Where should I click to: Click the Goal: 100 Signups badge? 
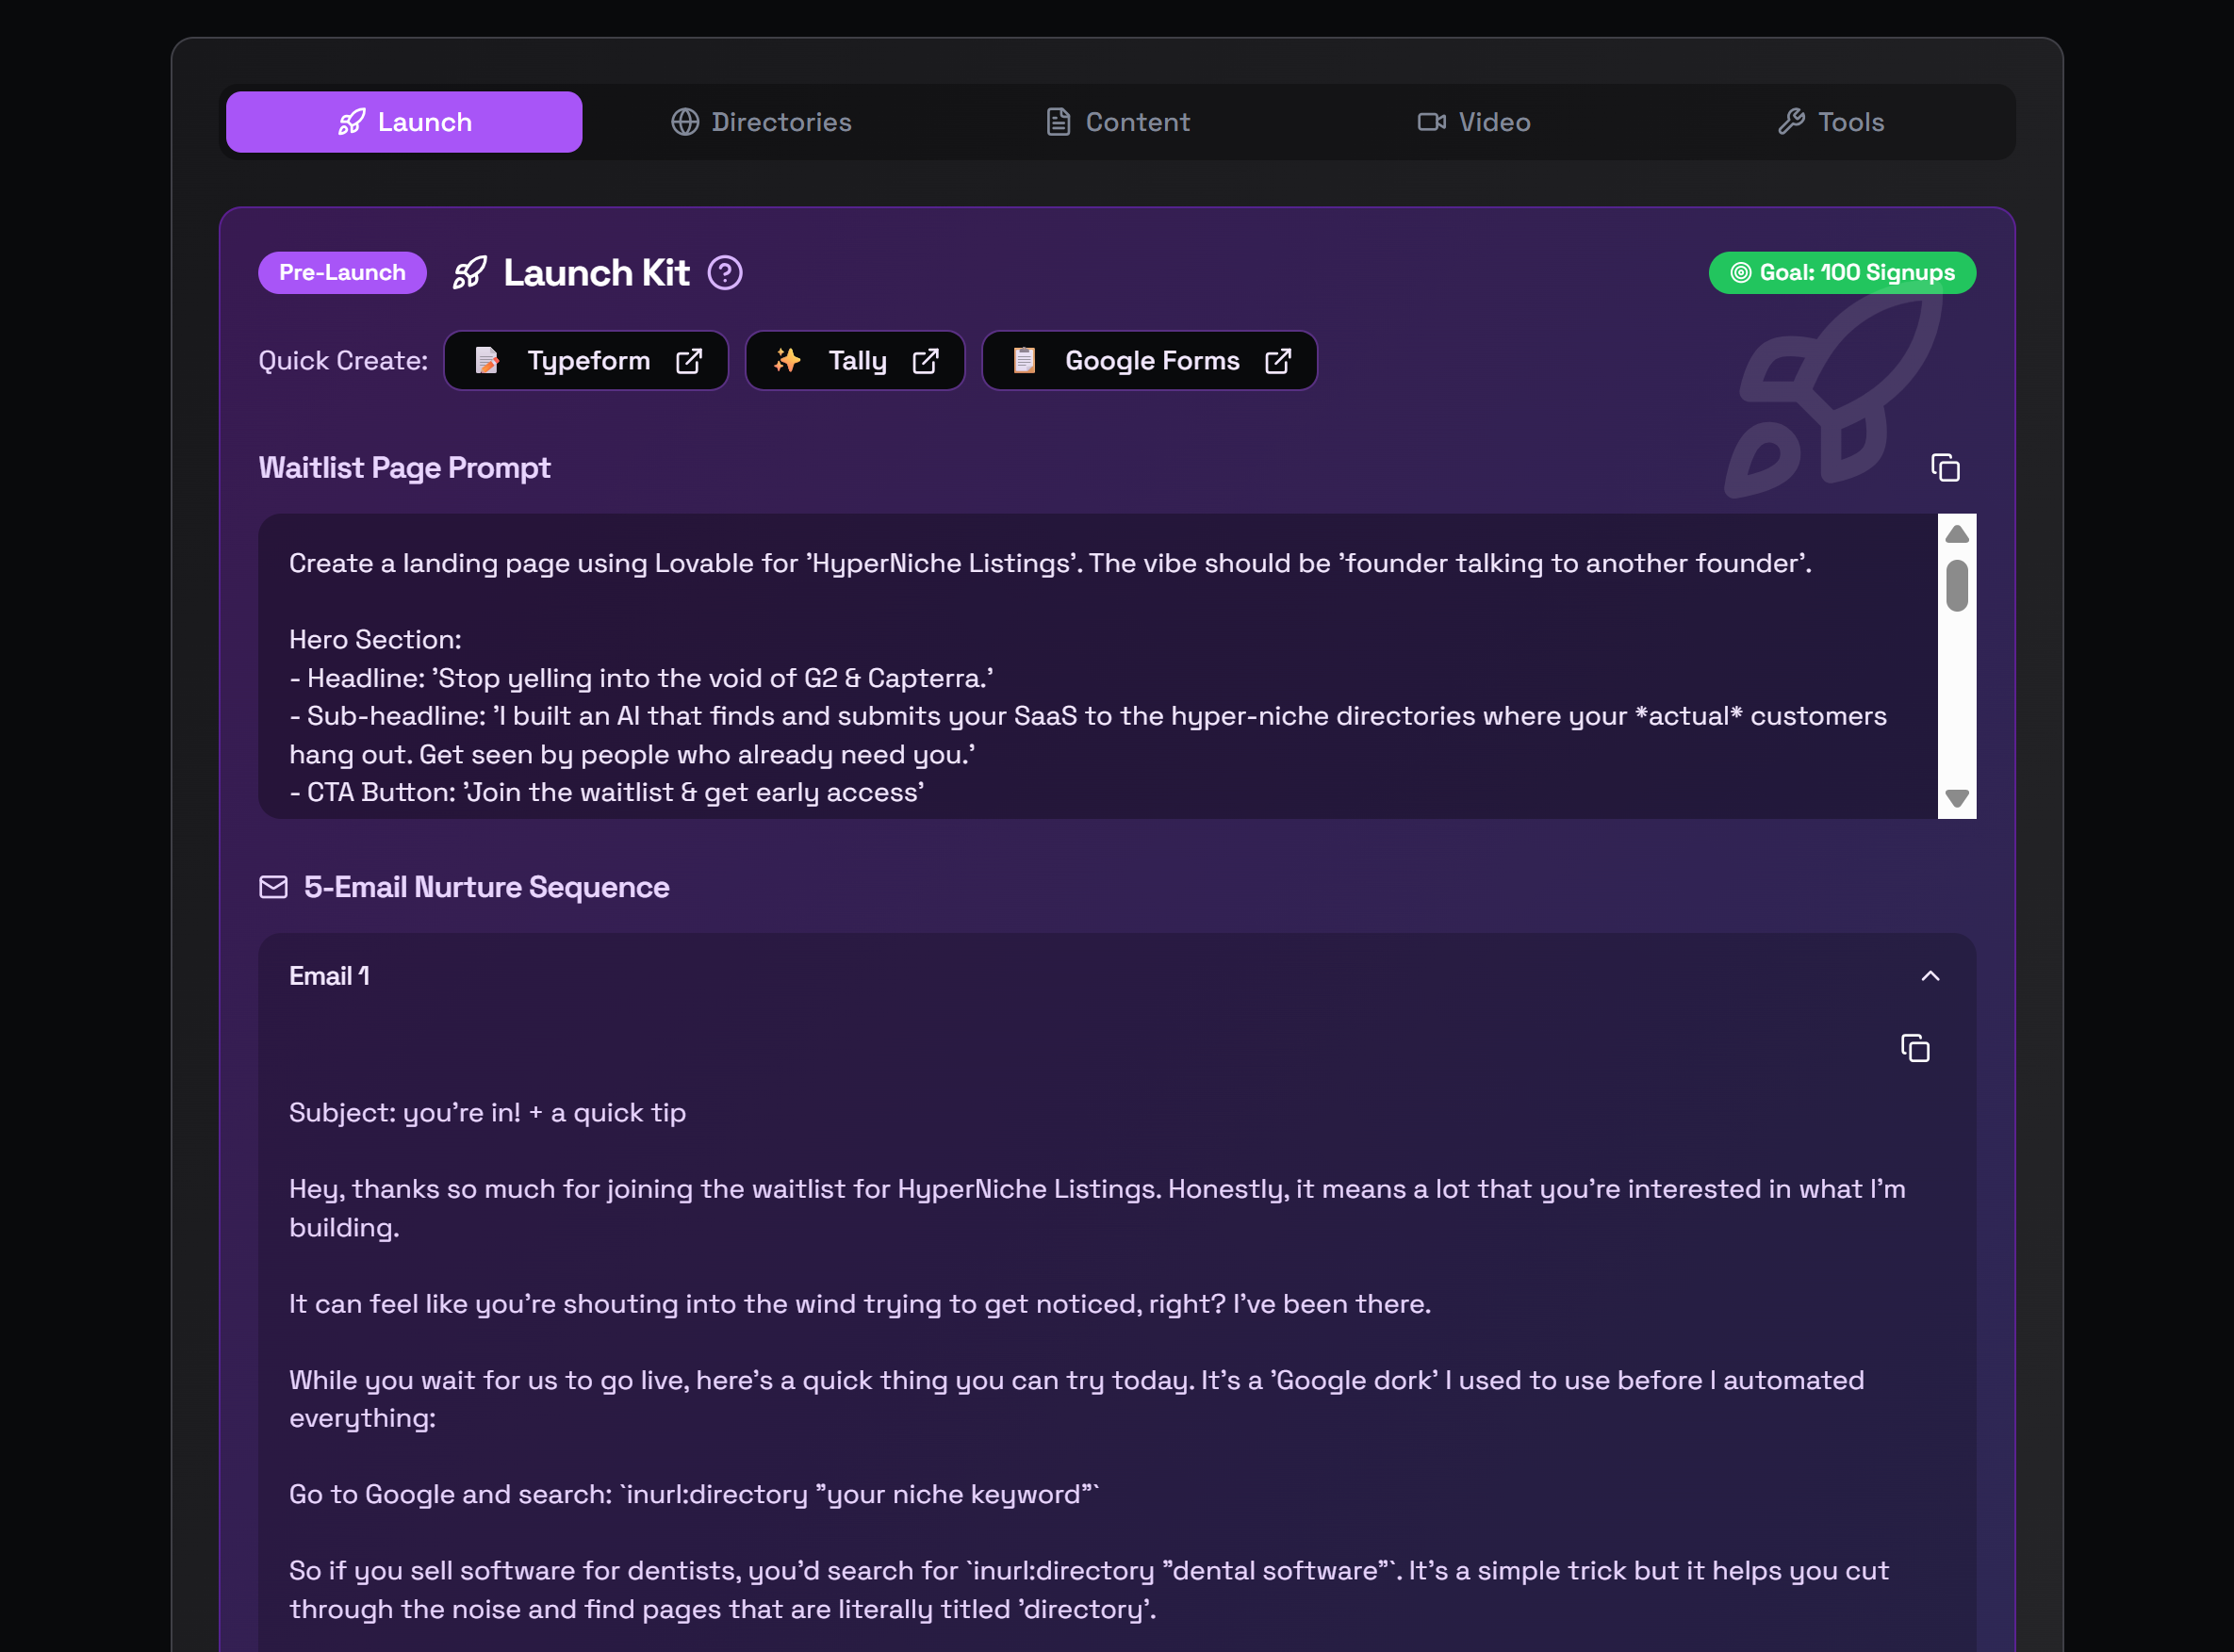(1841, 273)
